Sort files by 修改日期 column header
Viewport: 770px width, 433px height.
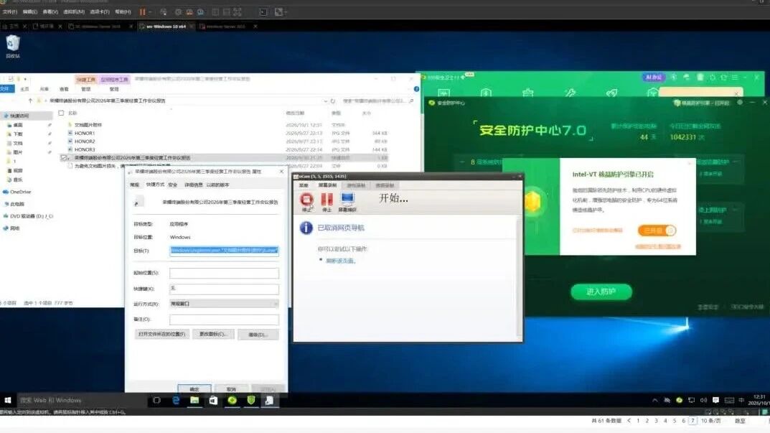coord(295,113)
